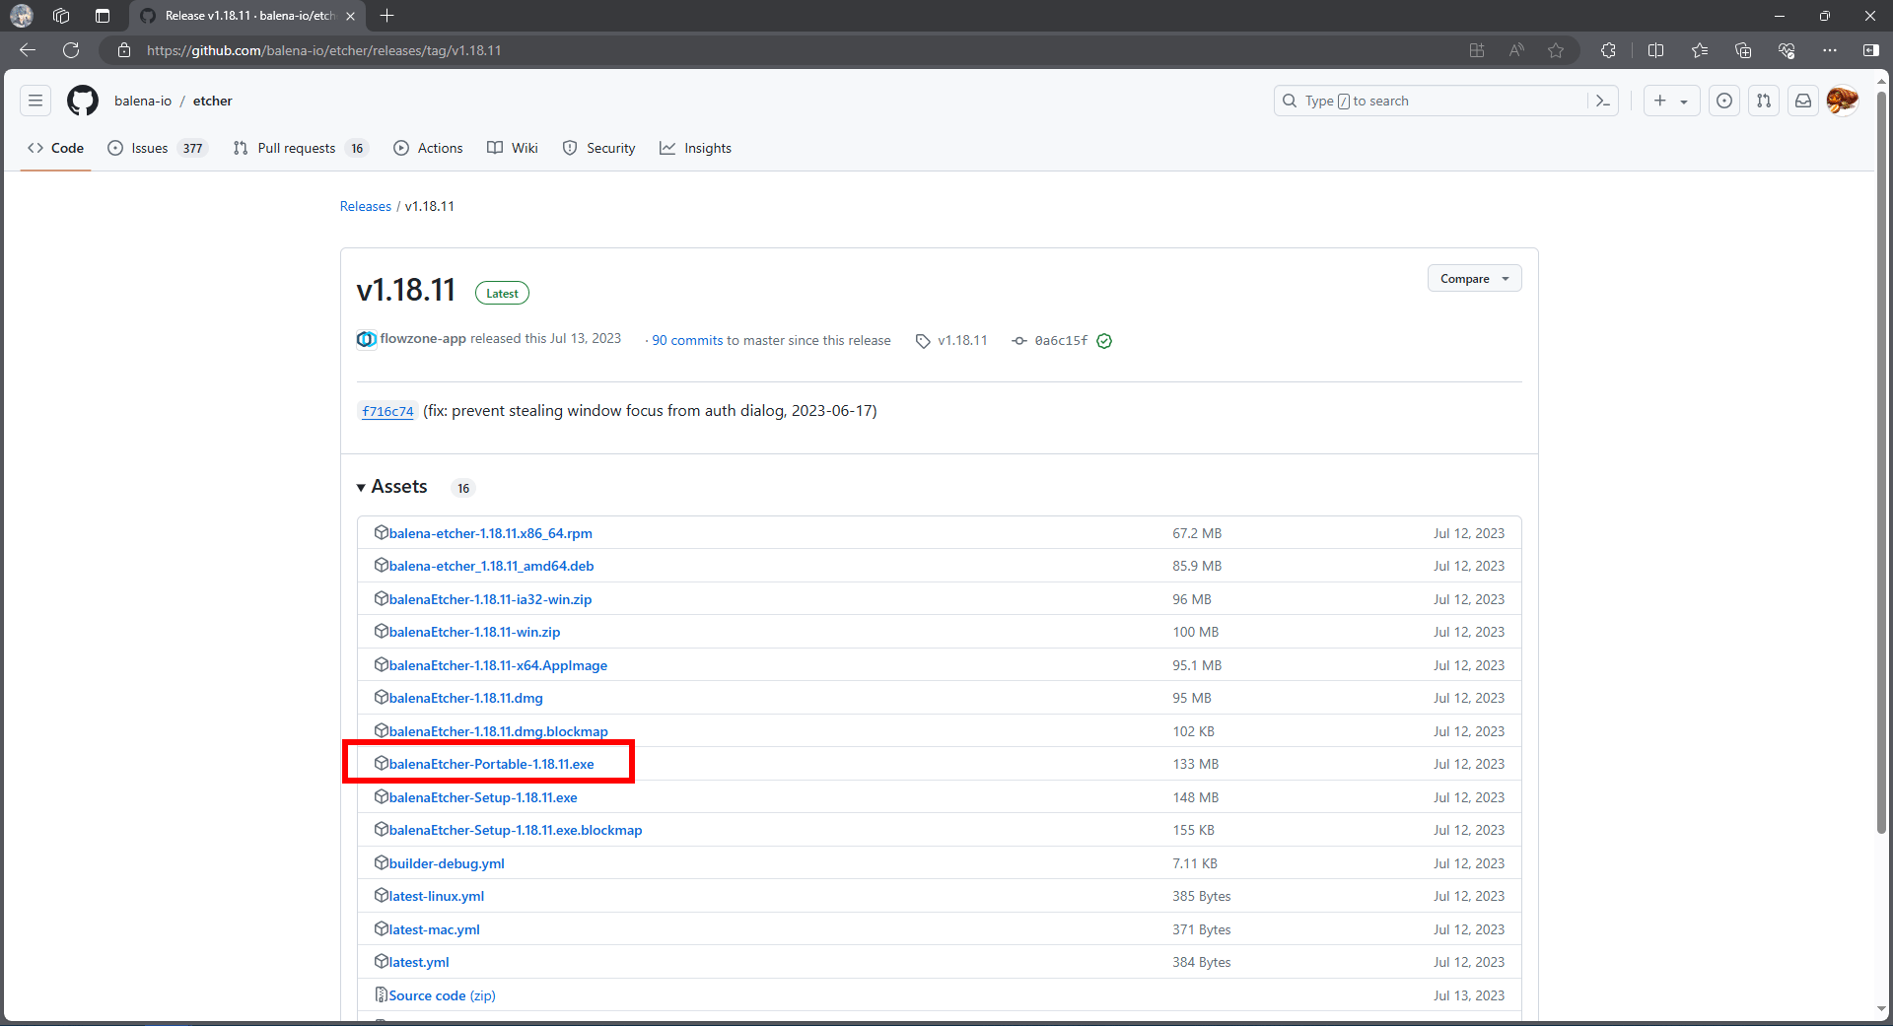View the commit verification checkmark status
This screenshot has width=1893, height=1026.
(x=1104, y=341)
